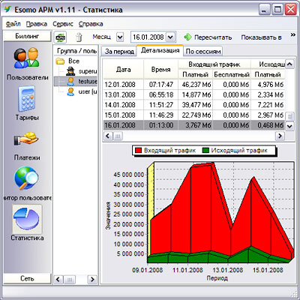Show more toolbar items via chevron
The image size is (300, 300).
tap(292, 34)
